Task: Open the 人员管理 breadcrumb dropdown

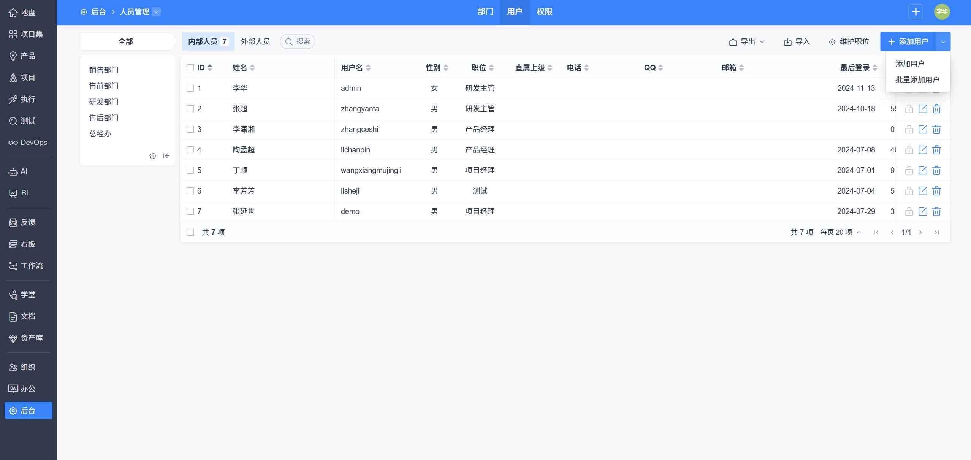Action: point(156,12)
